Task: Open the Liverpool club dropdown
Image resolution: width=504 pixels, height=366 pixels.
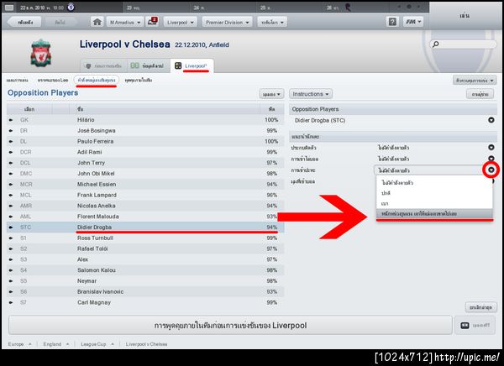Action: tap(181, 22)
